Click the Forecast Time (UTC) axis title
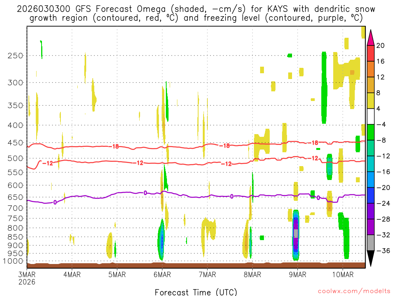The image size is (394, 296). [196, 292]
